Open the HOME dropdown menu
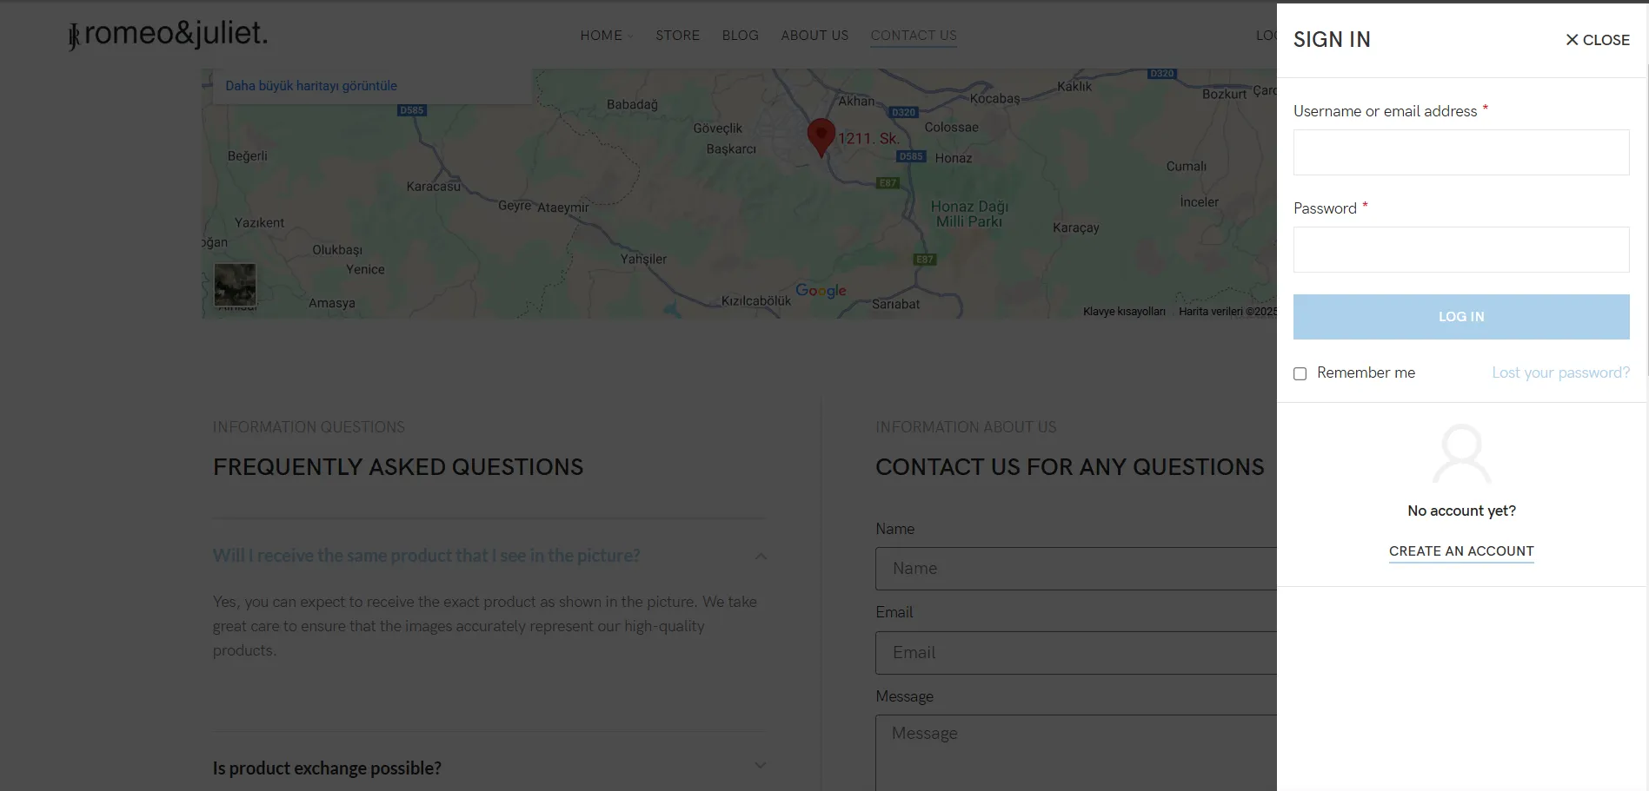The width and height of the screenshot is (1649, 791). (x=606, y=36)
